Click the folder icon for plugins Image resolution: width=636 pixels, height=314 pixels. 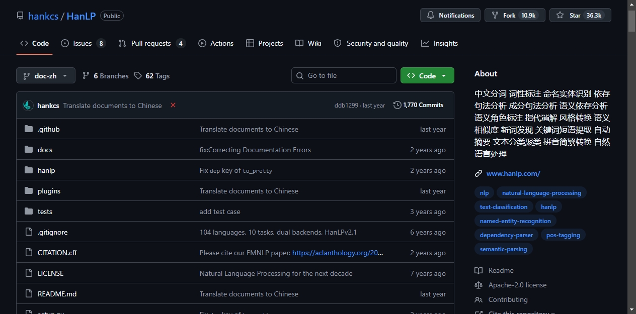pos(29,191)
